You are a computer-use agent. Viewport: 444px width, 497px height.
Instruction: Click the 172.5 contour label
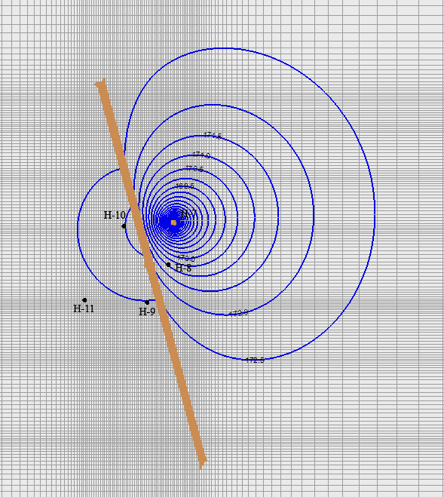[x=255, y=360]
